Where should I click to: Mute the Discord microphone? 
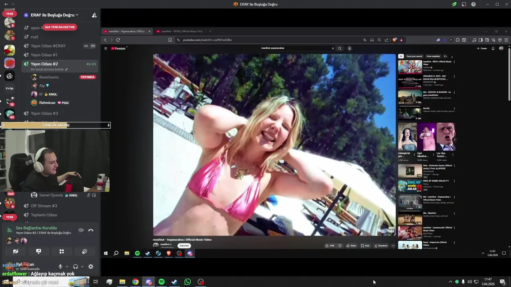[x=60, y=267]
